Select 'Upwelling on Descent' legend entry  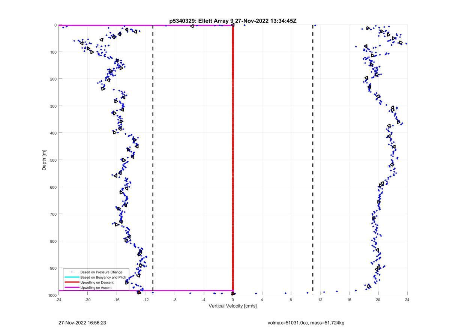point(97,282)
